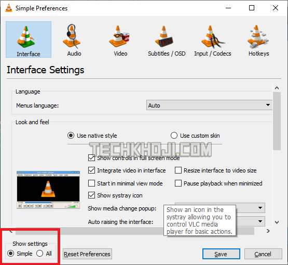Expand the Menus language dropdown
Image resolution: width=288 pixels, height=265 pixels.
coord(209,105)
